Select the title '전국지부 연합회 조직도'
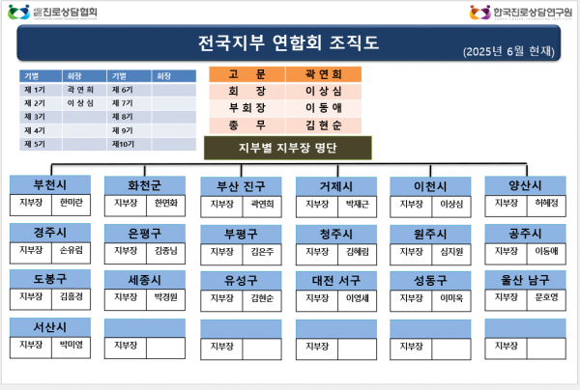The height and width of the screenshot is (390, 580). point(288,42)
